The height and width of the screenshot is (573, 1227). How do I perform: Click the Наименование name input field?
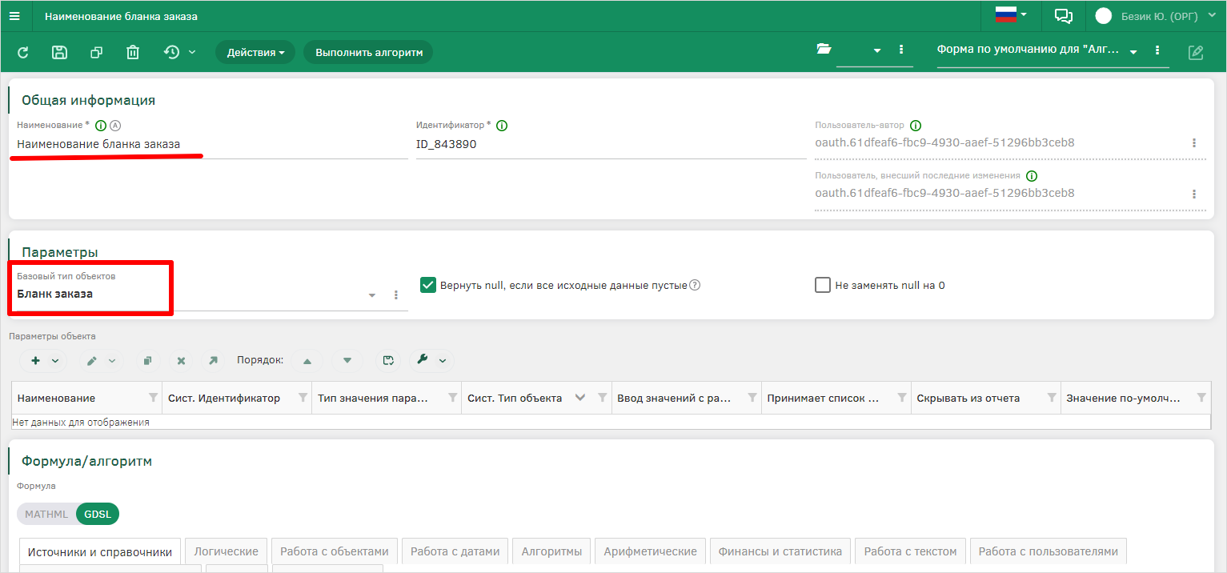coord(212,145)
